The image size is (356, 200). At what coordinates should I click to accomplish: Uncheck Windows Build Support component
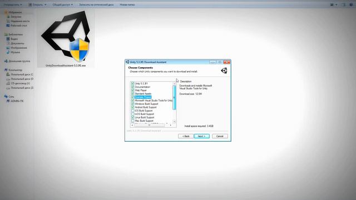click(133, 104)
